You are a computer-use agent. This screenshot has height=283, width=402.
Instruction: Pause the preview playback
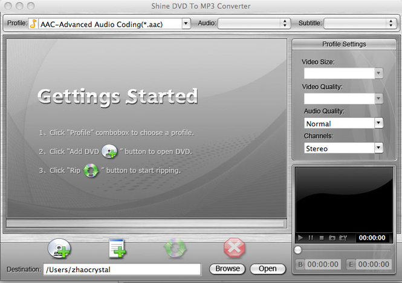click(311, 238)
